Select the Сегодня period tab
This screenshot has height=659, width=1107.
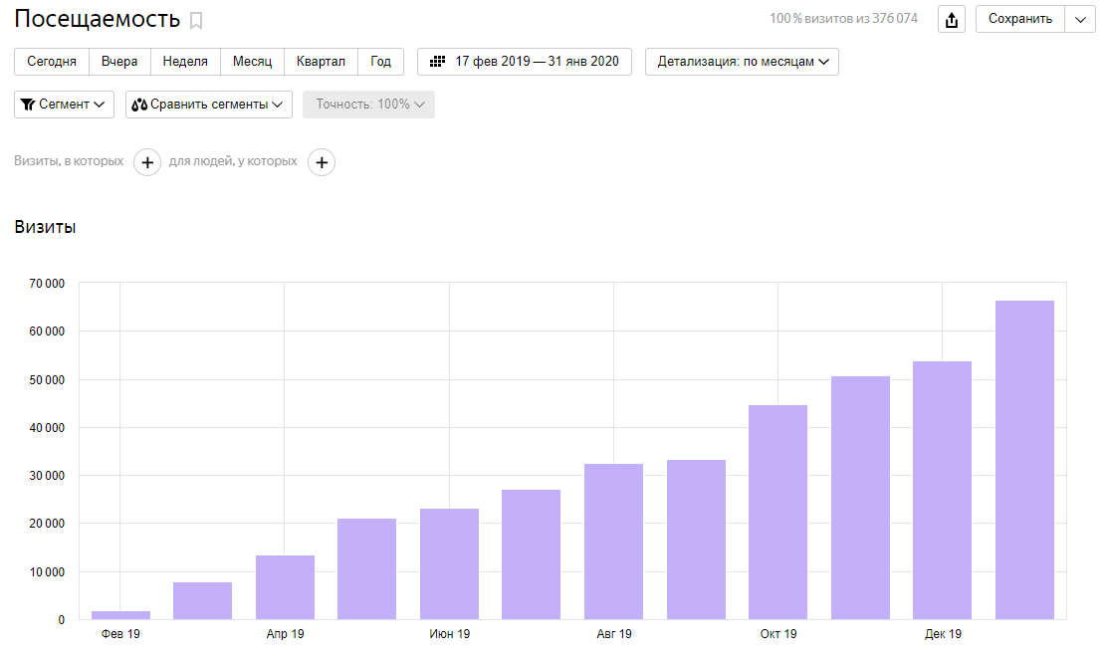pyautogui.click(x=52, y=62)
